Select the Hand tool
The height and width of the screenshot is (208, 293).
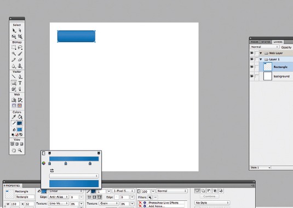coord(14,151)
